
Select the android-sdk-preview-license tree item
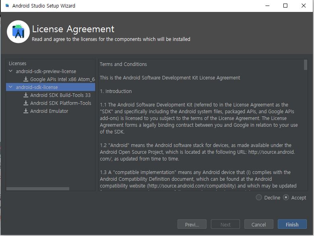tap(46, 71)
